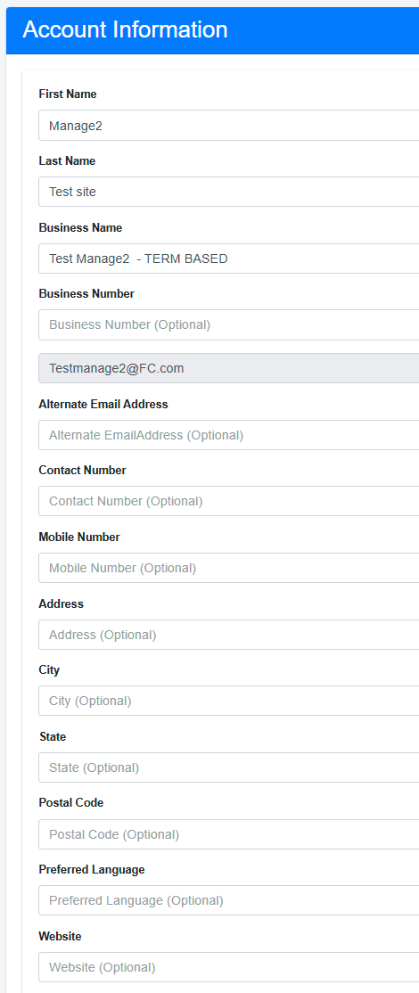Focus the Website optional field
The height and width of the screenshot is (993, 419).
tap(228, 967)
